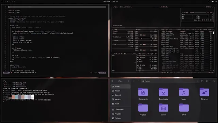Open the Files hamburger menu
Screen dimensions: 218x123
[x=128, y=81]
